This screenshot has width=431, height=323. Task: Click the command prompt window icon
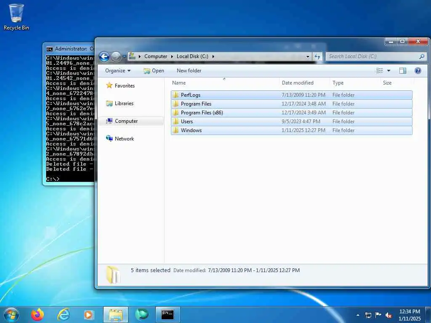(x=50, y=49)
